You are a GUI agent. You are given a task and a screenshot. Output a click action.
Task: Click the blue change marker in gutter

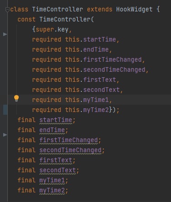tap(5, 110)
